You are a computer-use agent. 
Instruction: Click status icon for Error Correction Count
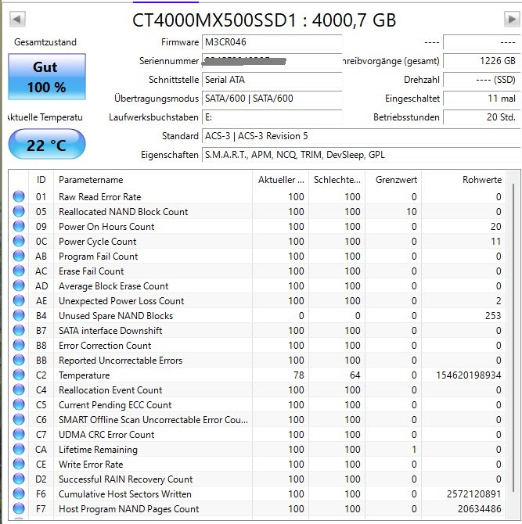[x=19, y=345]
